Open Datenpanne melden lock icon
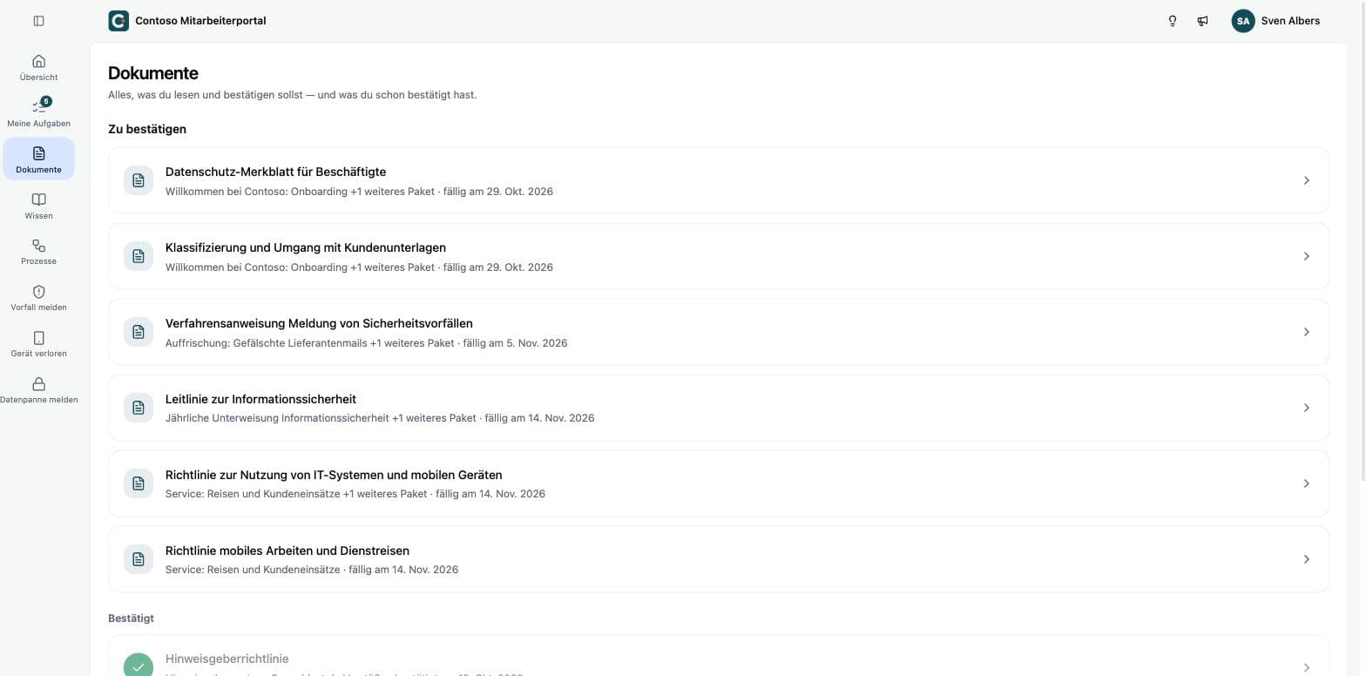This screenshot has width=1366, height=676. (x=38, y=384)
